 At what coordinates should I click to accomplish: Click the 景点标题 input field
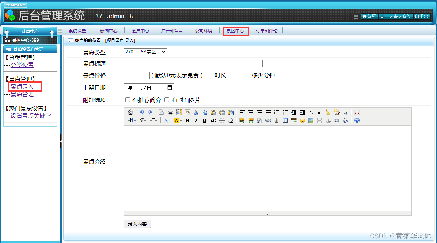[193, 64]
